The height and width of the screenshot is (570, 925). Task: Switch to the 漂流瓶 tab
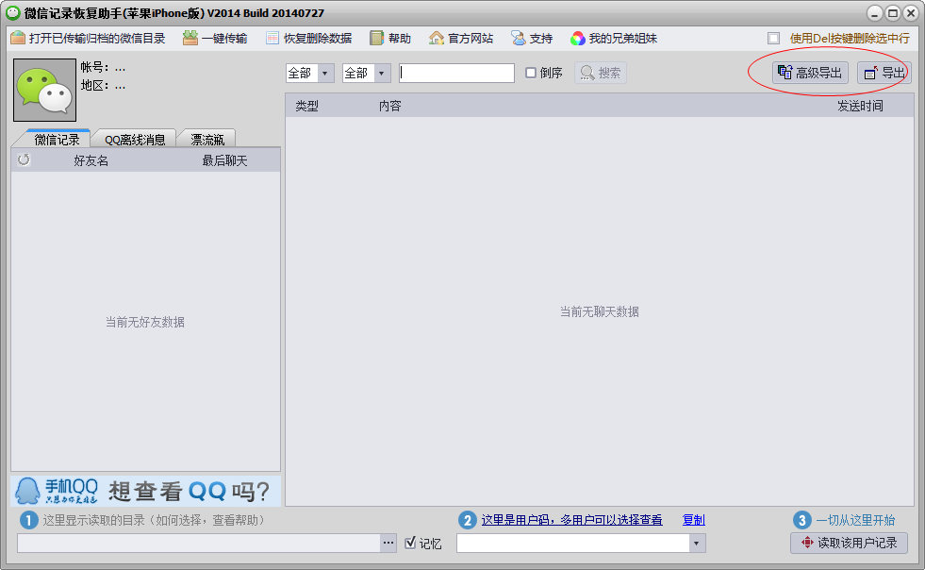[207, 140]
